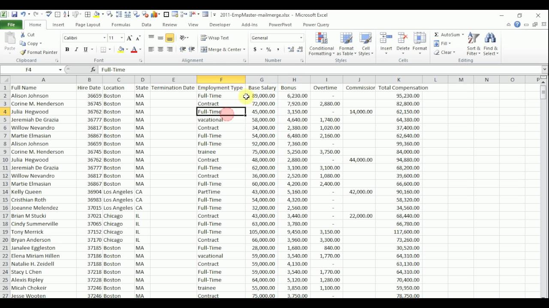Screen dimensions: 549x308
Task: Decrease the cell indent
Action: pos(183,50)
